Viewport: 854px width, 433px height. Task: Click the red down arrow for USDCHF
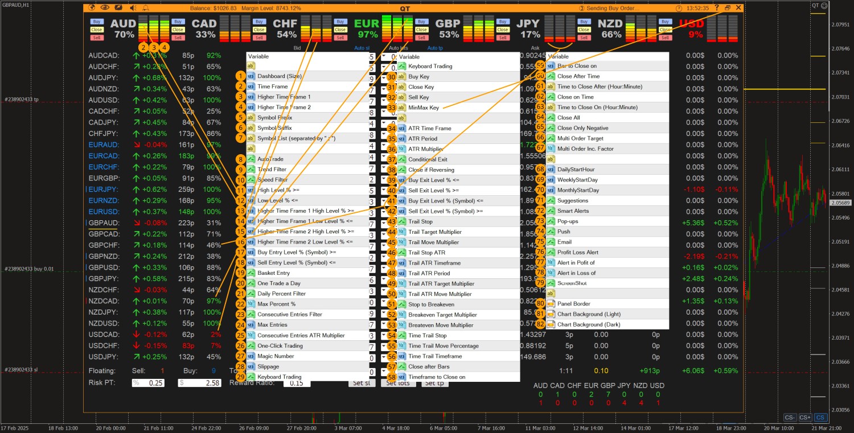[136, 345]
